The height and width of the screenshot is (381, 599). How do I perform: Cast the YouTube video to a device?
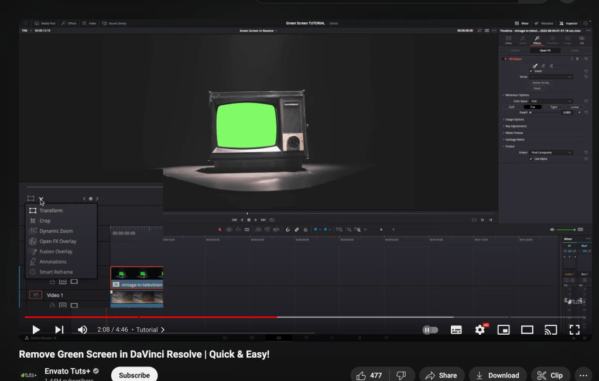(x=551, y=329)
